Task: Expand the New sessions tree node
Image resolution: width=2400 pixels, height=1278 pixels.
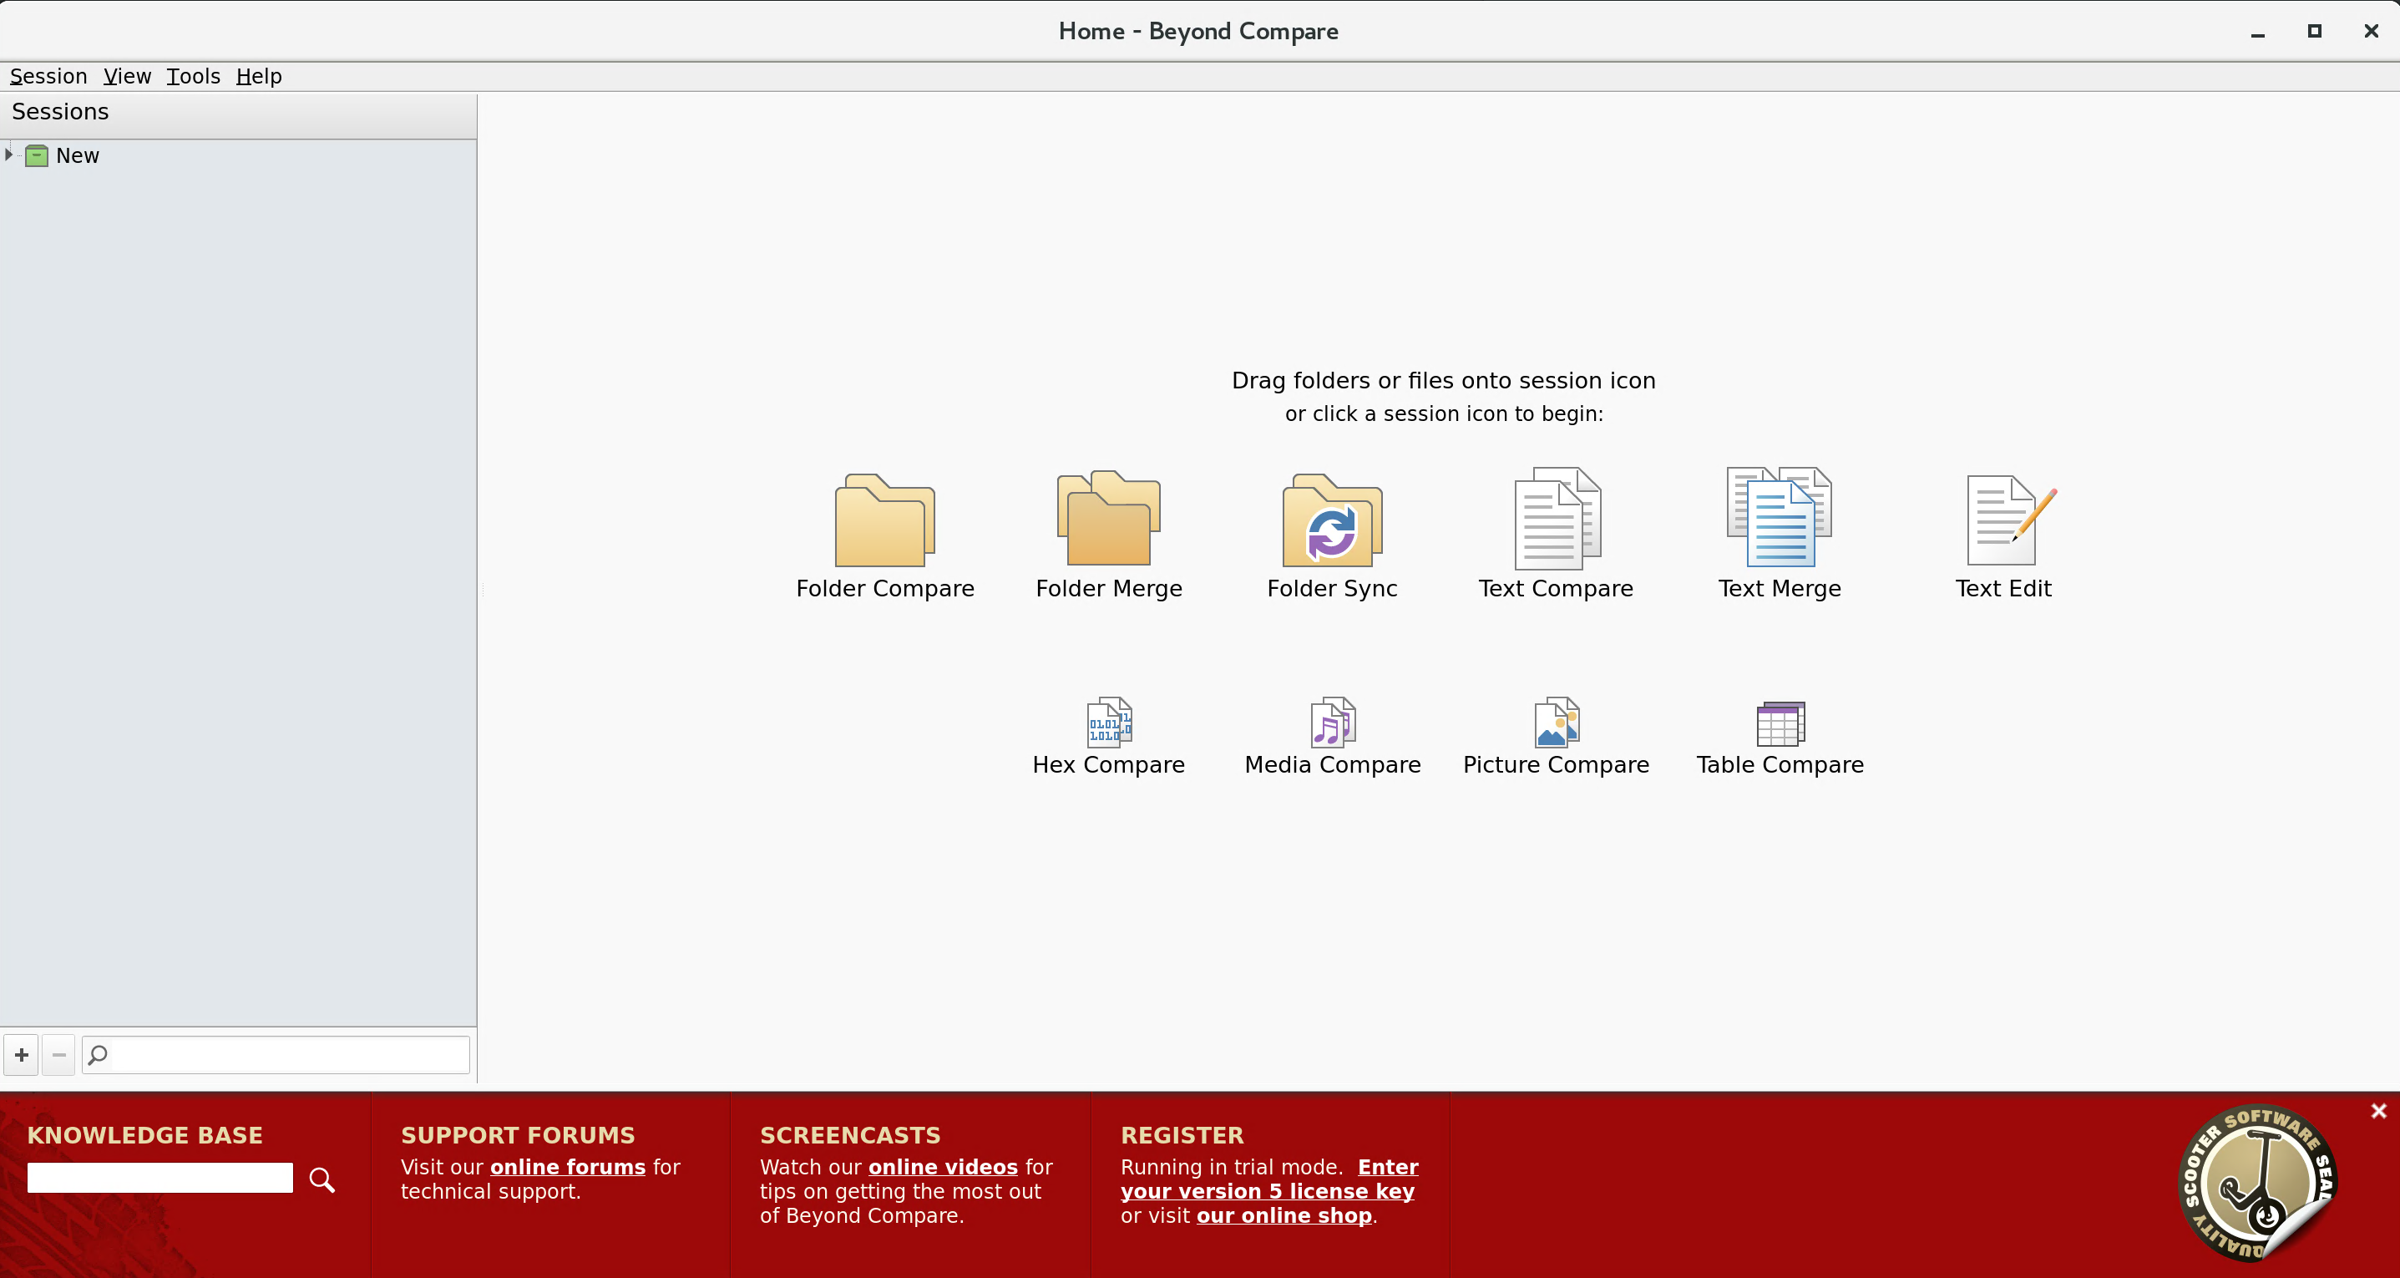Action: click(9, 155)
